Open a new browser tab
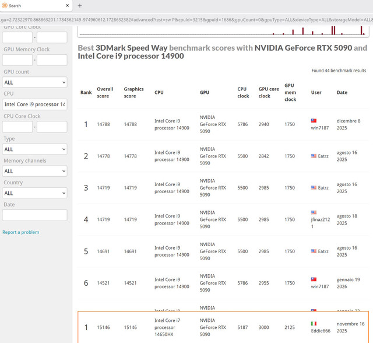The width and height of the screenshot is (373, 343). pyautogui.click(x=80, y=6)
